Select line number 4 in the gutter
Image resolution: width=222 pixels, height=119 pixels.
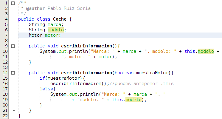point(6,19)
